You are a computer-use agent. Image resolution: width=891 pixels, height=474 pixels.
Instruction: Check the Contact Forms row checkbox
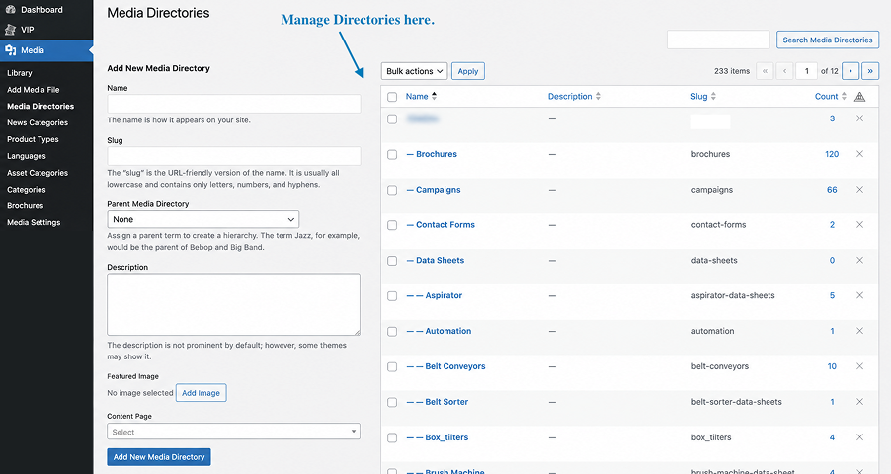point(392,225)
